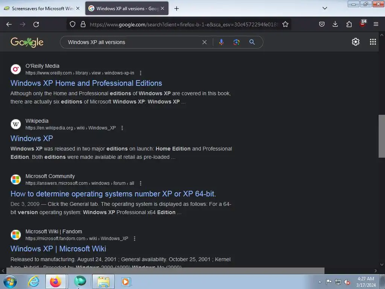Screen dimensions: 385x289
Task: Open the green-blue orb taskbar app
Action: click(80, 281)
